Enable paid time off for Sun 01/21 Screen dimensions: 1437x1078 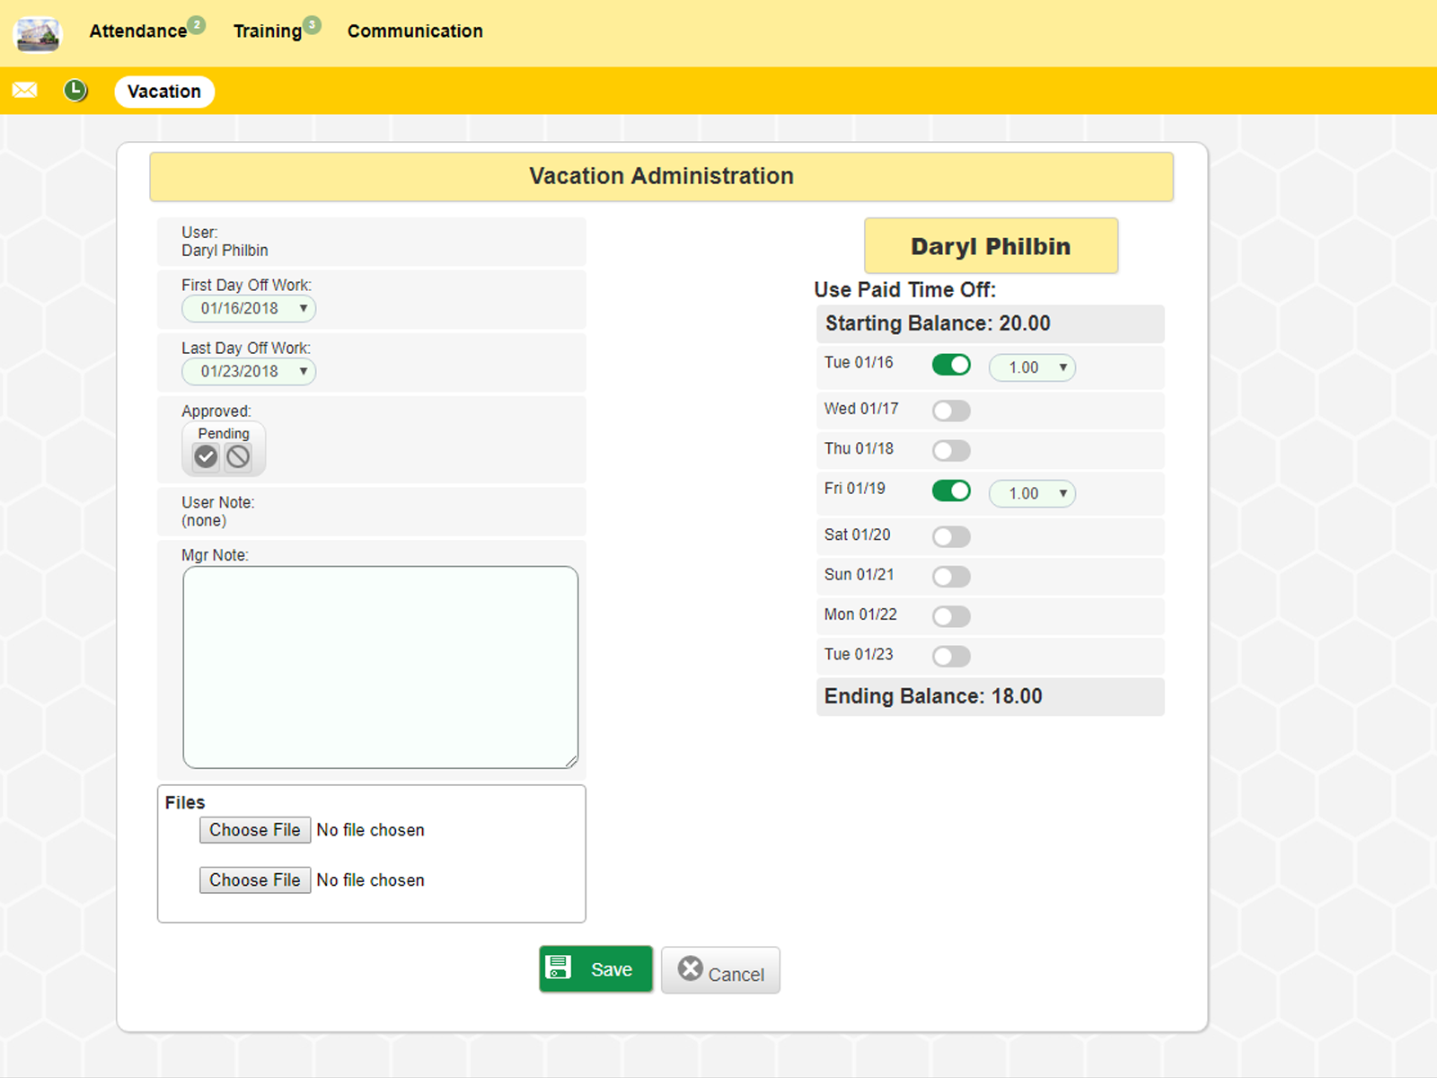pyautogui.click(x=951, y=576)
